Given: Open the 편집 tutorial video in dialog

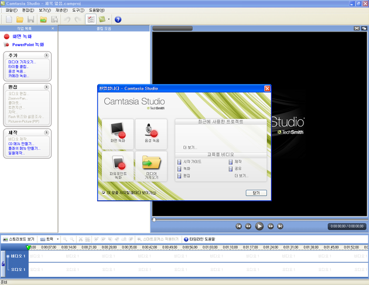Looking at the screenshot, I should point(187,176).
